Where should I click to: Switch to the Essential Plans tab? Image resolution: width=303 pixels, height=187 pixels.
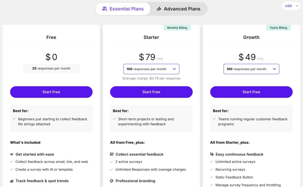[123, 9]
